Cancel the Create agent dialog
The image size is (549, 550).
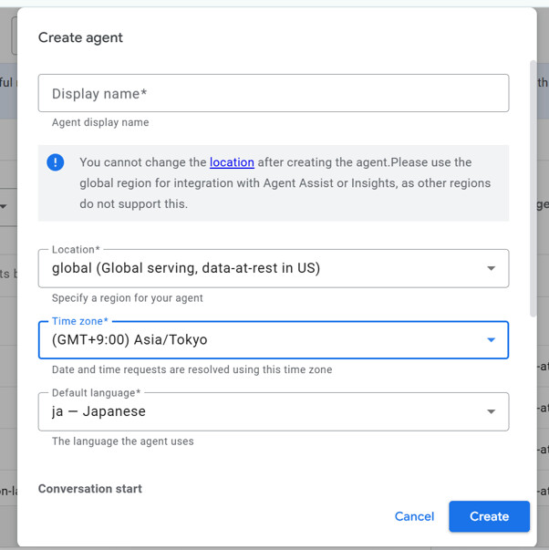[414, 516]
